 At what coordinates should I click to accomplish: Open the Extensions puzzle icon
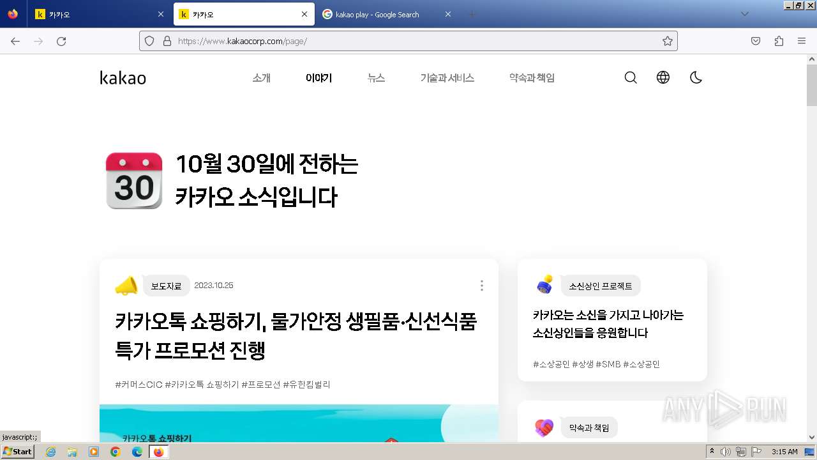click(x=779, y=41)
